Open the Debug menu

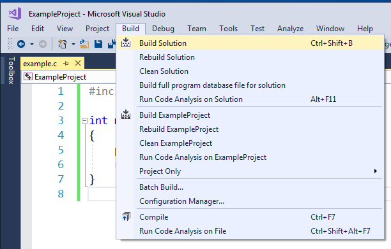[x=163, y=29]
